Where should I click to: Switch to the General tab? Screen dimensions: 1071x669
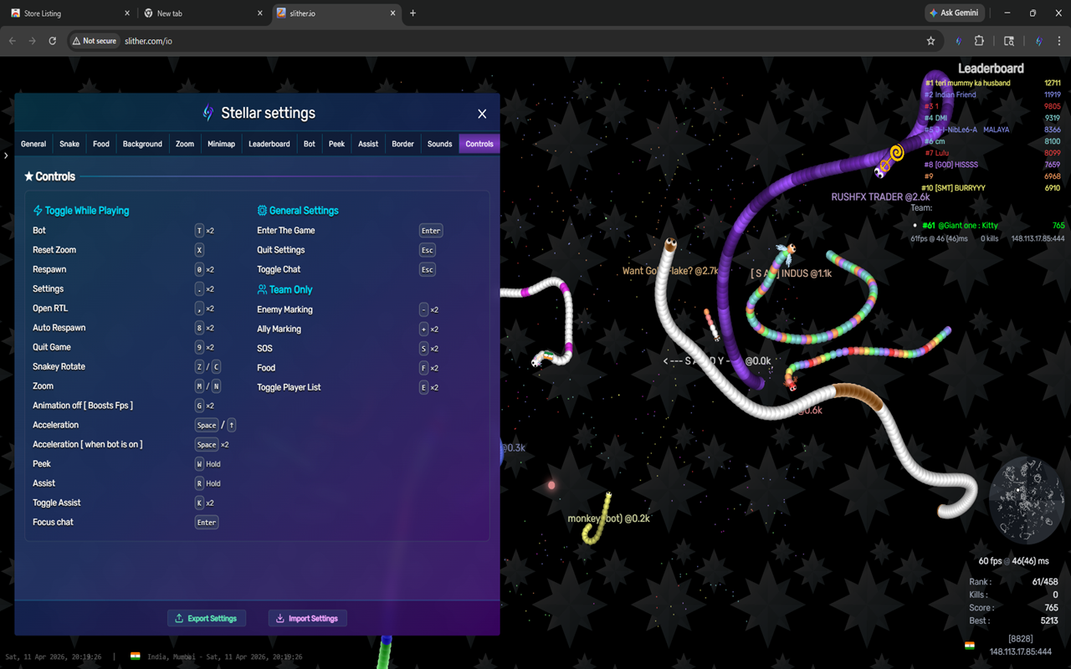pyautogui.click(x=33, y=144)
